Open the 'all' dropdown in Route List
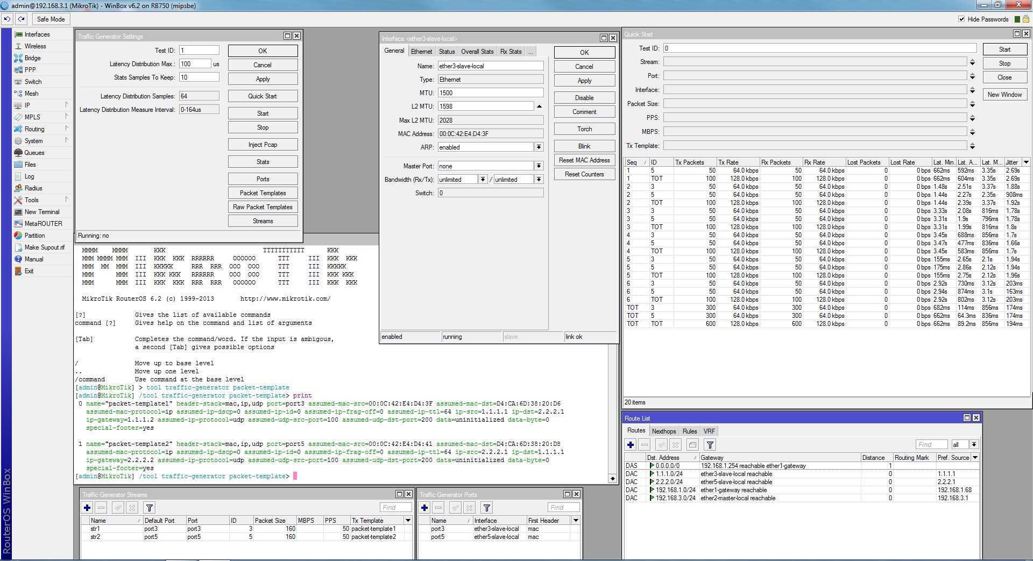The width and height of the screenshot is (1033, 561). pyautogui.click(x=974, y=444)
